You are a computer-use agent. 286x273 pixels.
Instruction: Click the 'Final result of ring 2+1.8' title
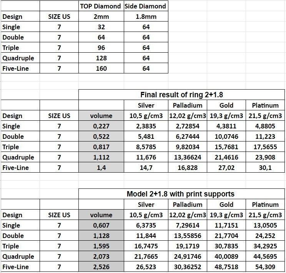pyautogui.click(x=182, y=95)
